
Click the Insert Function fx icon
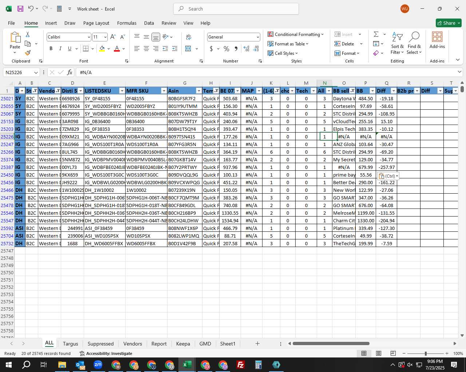coord(70,72)
